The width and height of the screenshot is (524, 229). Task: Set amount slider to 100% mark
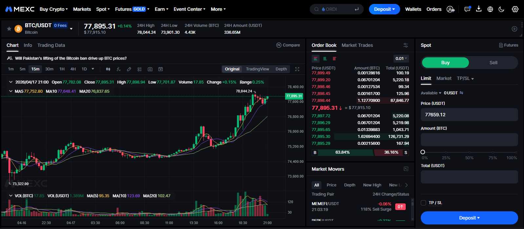coord(515,152)
